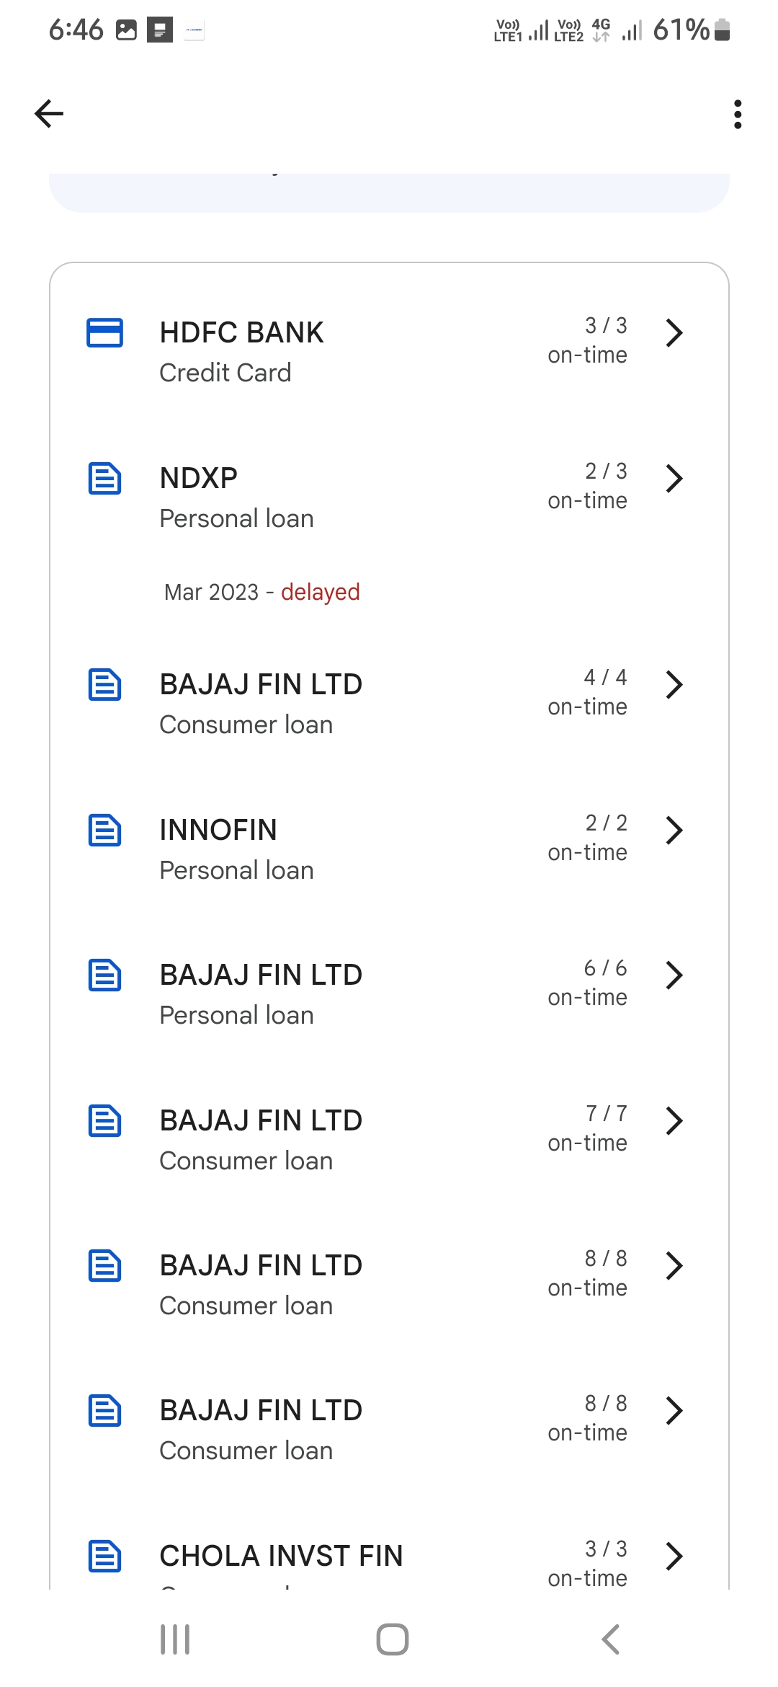Open the three-dot overflow menu
778x1687 pixels.
point(737,115)
